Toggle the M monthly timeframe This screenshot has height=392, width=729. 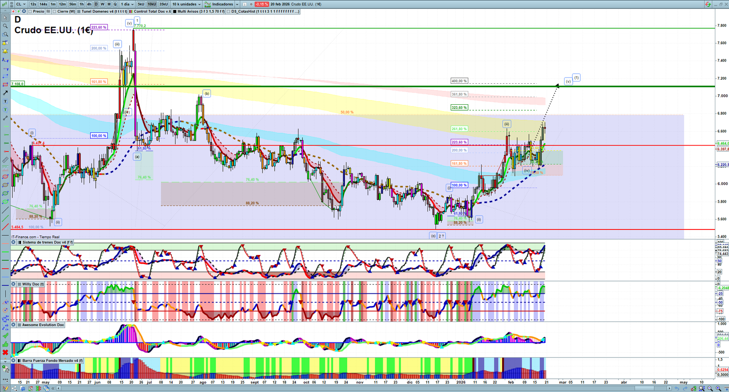pos(109,4)
